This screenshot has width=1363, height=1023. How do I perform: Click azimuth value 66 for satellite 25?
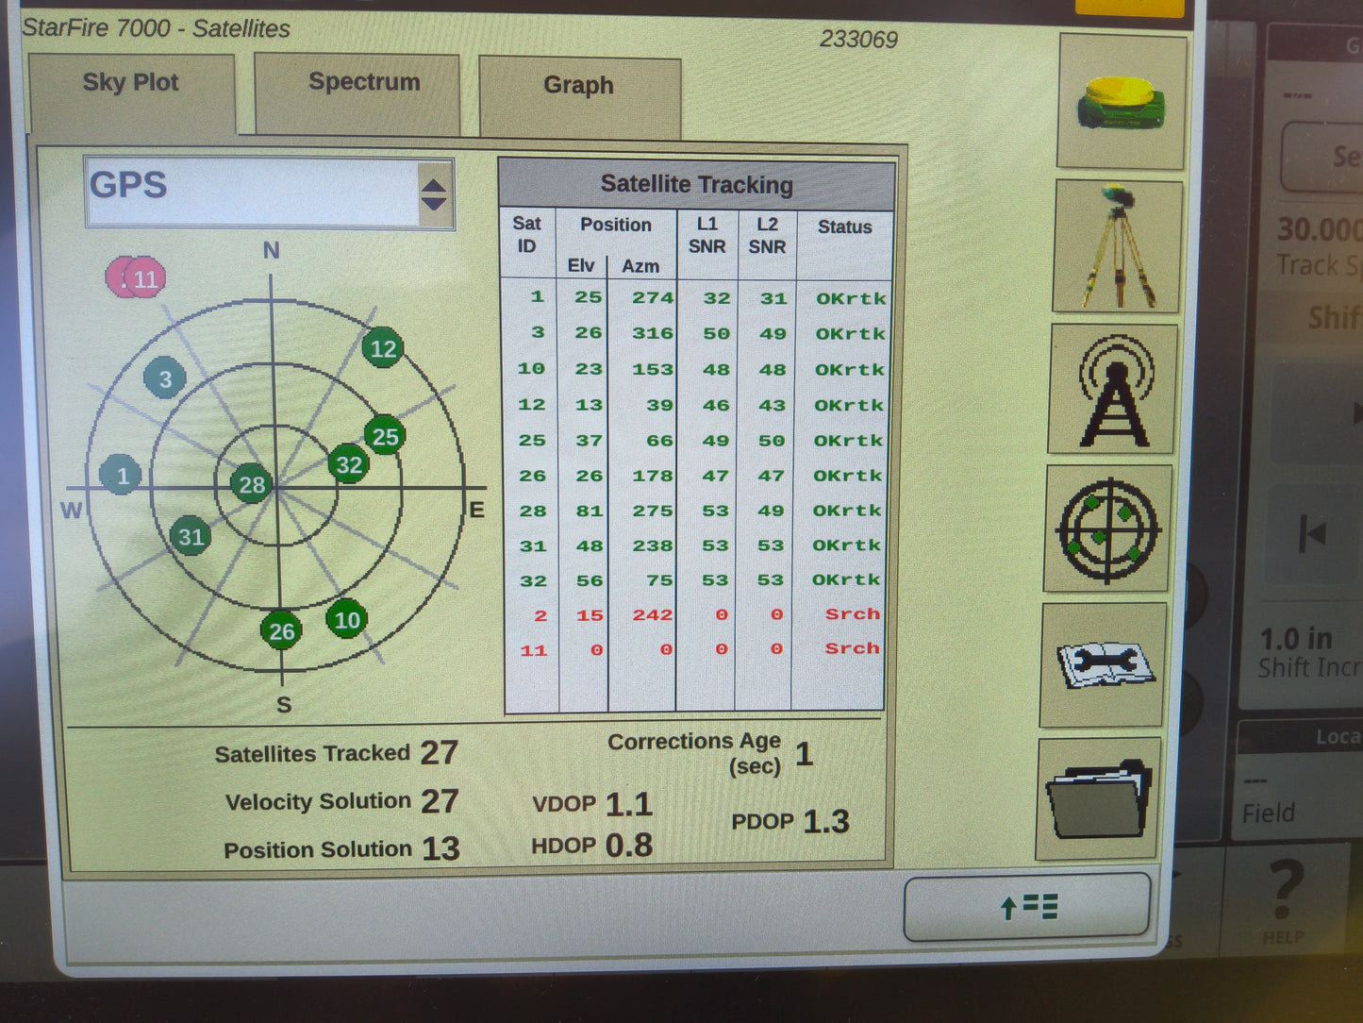[659, 441]
